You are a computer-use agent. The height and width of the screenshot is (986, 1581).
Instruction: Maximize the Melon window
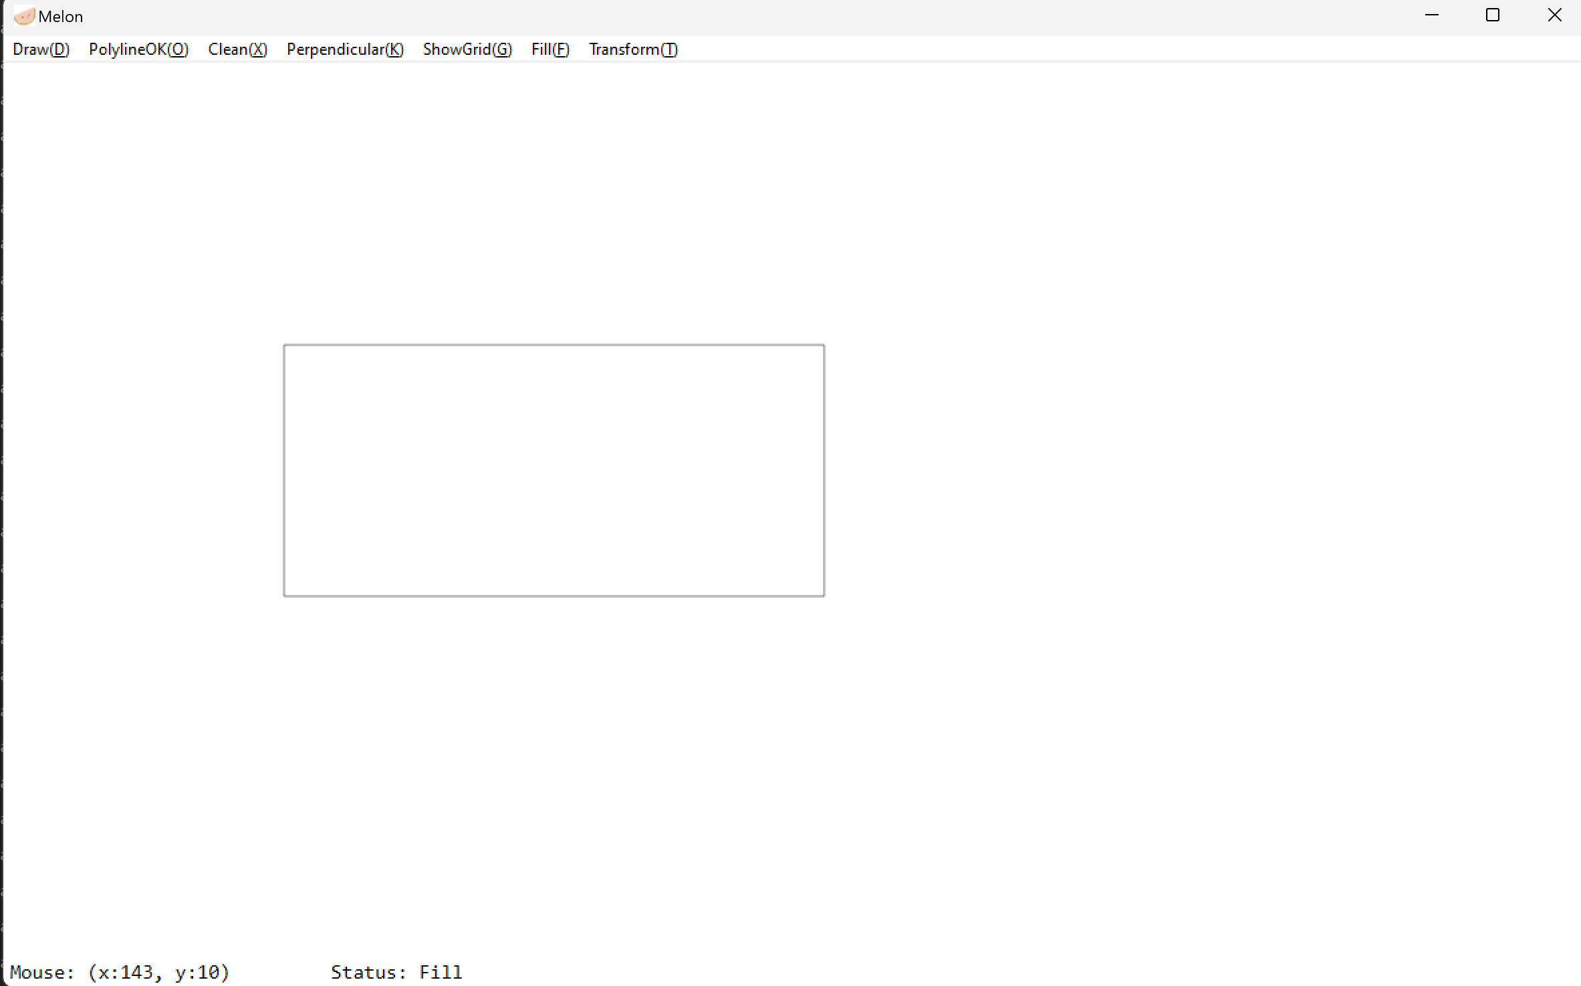coord(1493,15)
